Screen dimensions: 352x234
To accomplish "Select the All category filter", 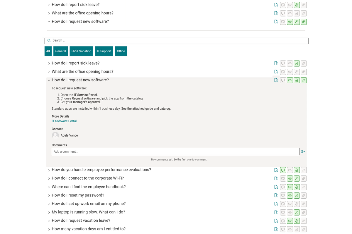I will coord(48,51).
